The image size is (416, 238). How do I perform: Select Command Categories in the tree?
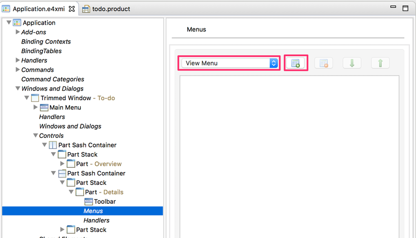(53, 79)
